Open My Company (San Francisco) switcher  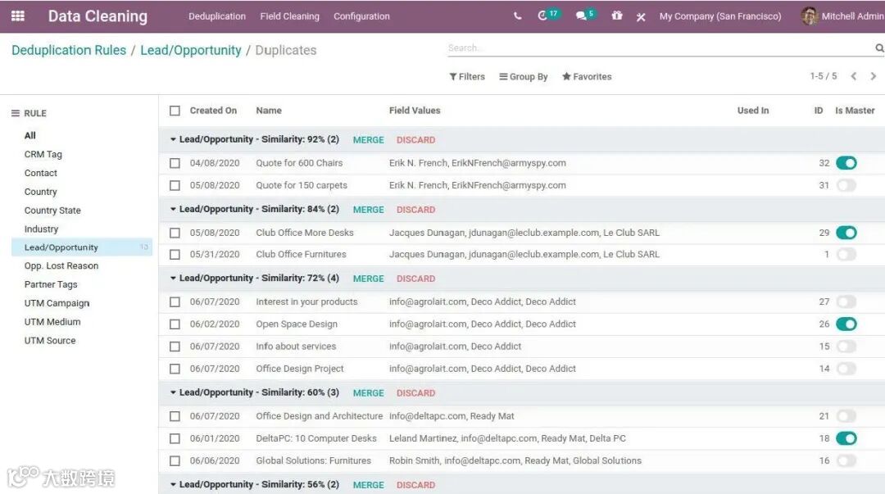pyautogui.click(x=720, y=16)
